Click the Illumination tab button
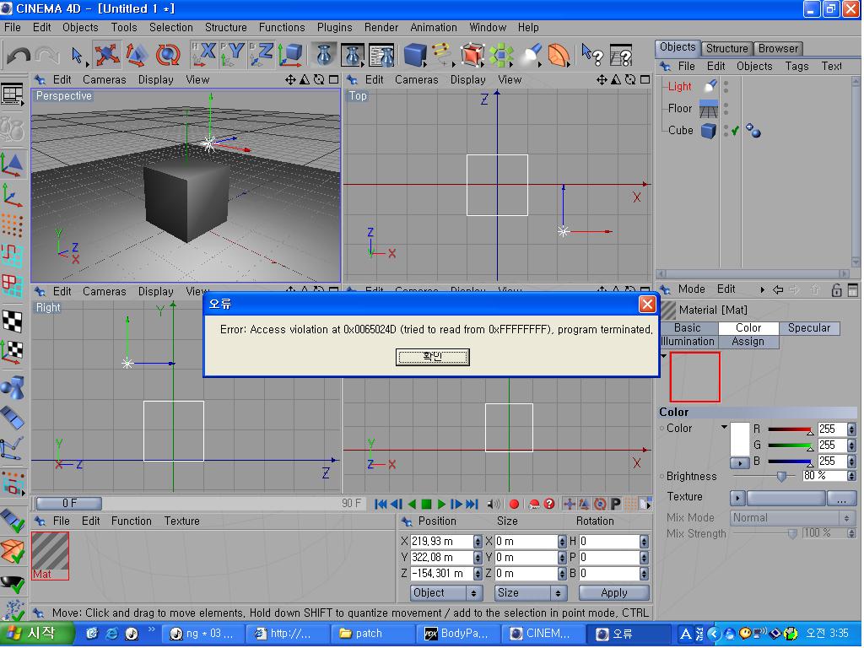The height and width of the screenshot is (648, 864). 687,342
